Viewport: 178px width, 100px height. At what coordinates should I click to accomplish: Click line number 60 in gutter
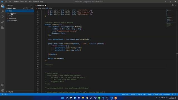[x=38, y=44]
